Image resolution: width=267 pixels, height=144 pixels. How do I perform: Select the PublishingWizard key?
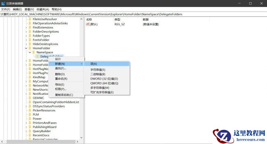click(44, 127)
